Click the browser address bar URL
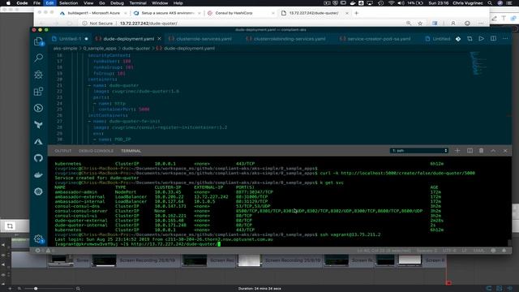Image resolution: width=519 pixels, height=292 pixels. (148, 24)
